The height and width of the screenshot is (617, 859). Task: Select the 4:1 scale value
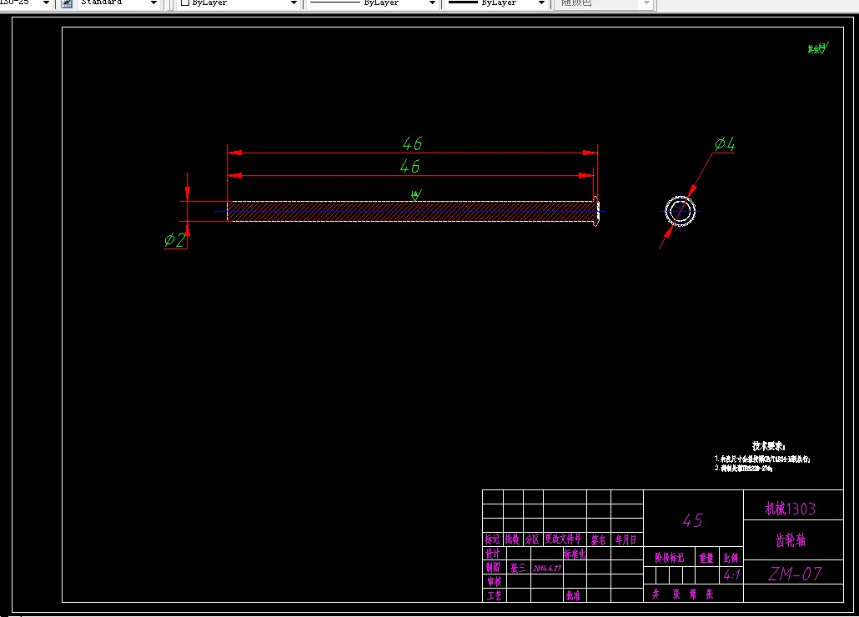(x=731, y=574)
